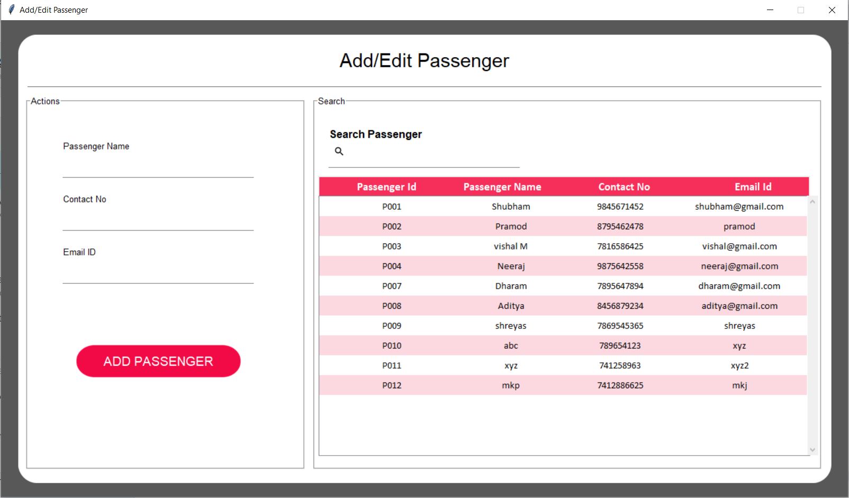The width and height of the screenshot is (849, 498).
Task: Click the ADD PASSENGER button
Action: point(158,361)
